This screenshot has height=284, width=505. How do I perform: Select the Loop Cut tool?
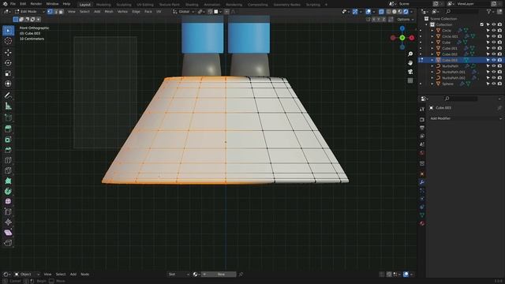8,160
